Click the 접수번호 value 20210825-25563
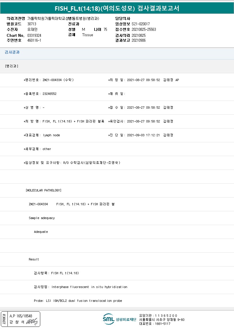234x330 pixels. click(x=144, y=30)
